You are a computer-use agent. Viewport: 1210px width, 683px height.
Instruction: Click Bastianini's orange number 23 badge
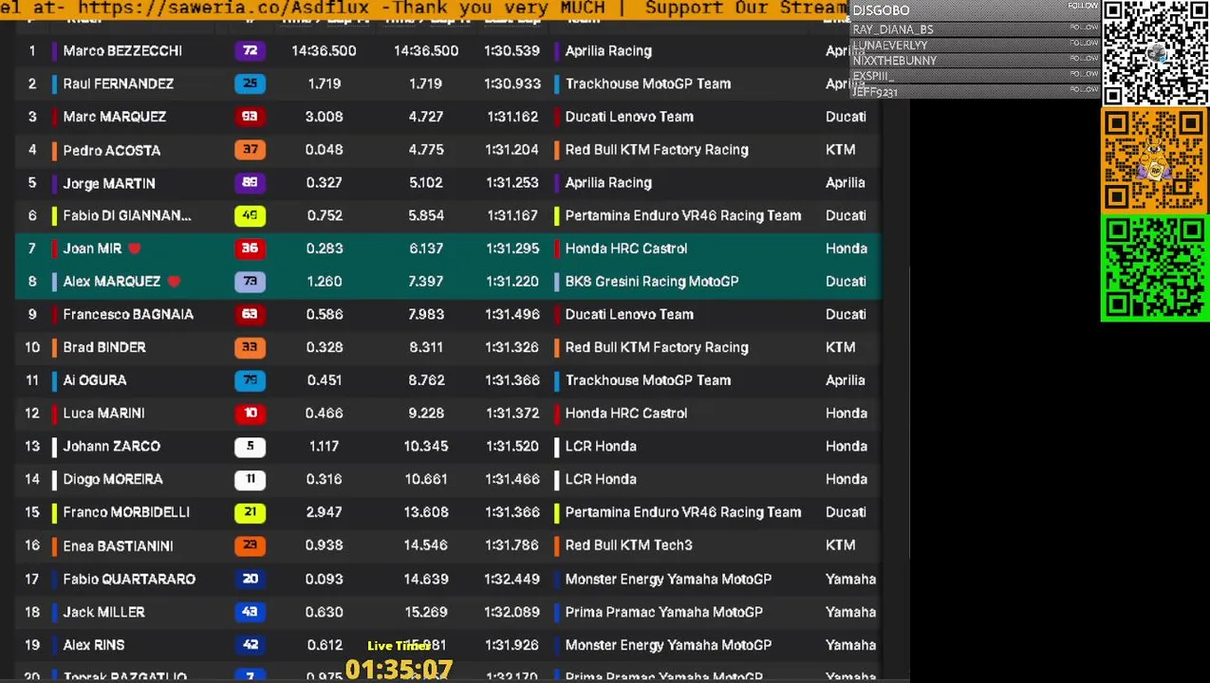tap(250, 545)
